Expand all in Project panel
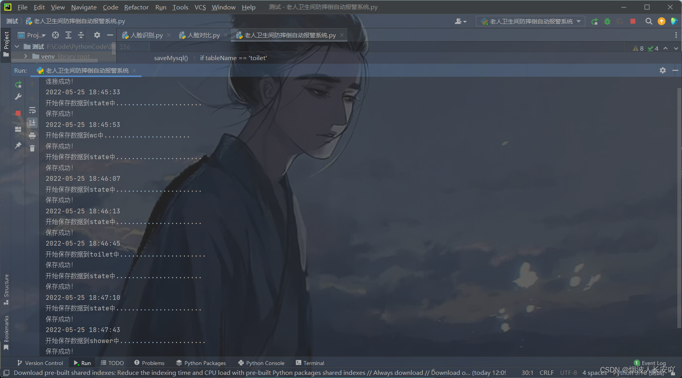 (x=68, y=35)
